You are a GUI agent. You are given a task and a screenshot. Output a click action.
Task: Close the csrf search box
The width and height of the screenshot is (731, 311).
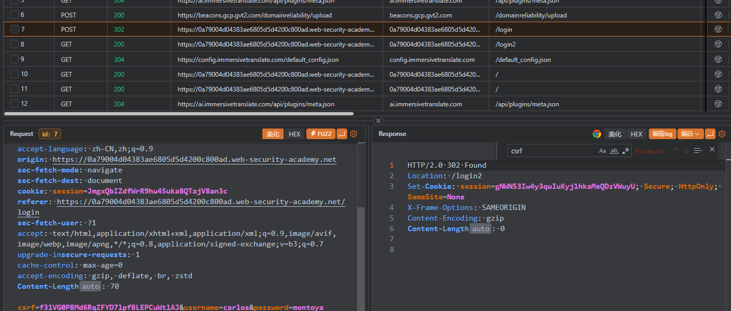pyautogui.click(x=712, y=150)
